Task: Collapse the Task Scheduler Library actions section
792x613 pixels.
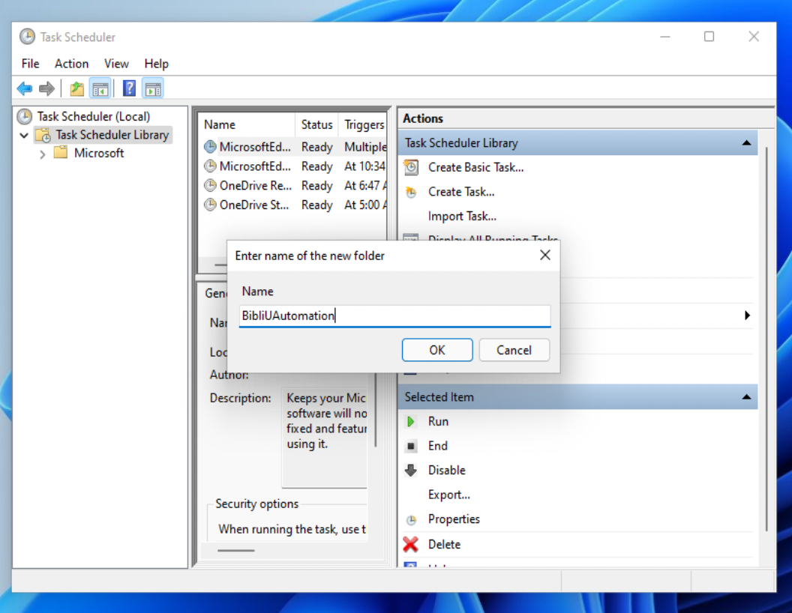Action: click(746, 142)
